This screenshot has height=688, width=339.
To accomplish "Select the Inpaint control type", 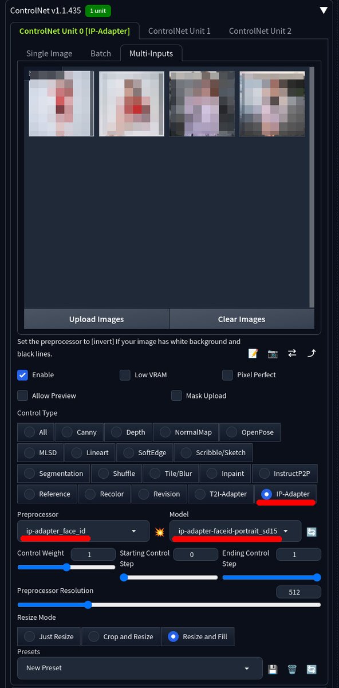I will pos(226,474).
